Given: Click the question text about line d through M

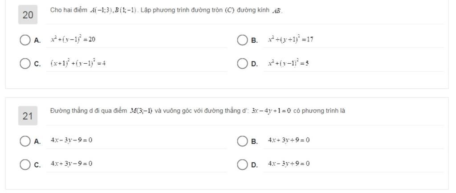Looking at the screenshot, I should pos(197,111).
